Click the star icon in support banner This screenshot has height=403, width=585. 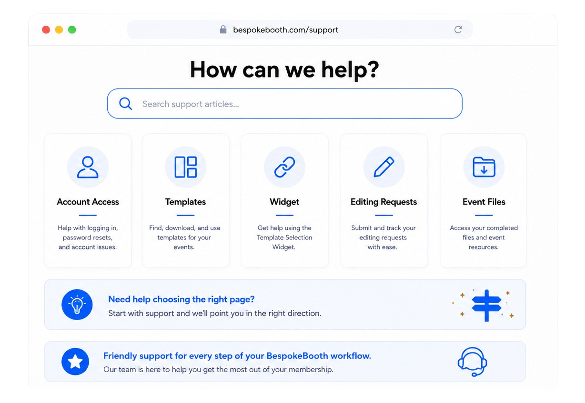[x=75, y=362]
